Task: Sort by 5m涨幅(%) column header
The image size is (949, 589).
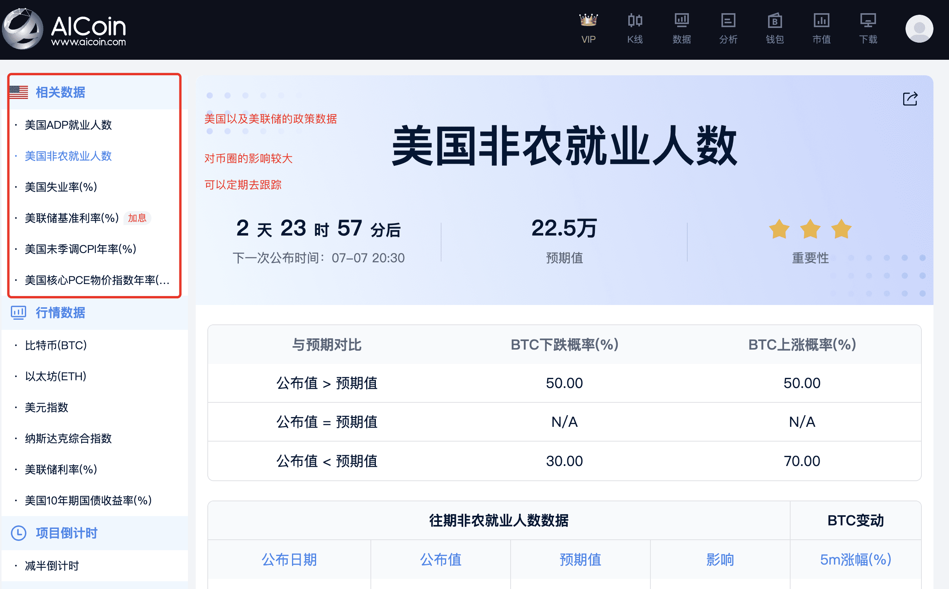Action: click(x=855, y=560)
